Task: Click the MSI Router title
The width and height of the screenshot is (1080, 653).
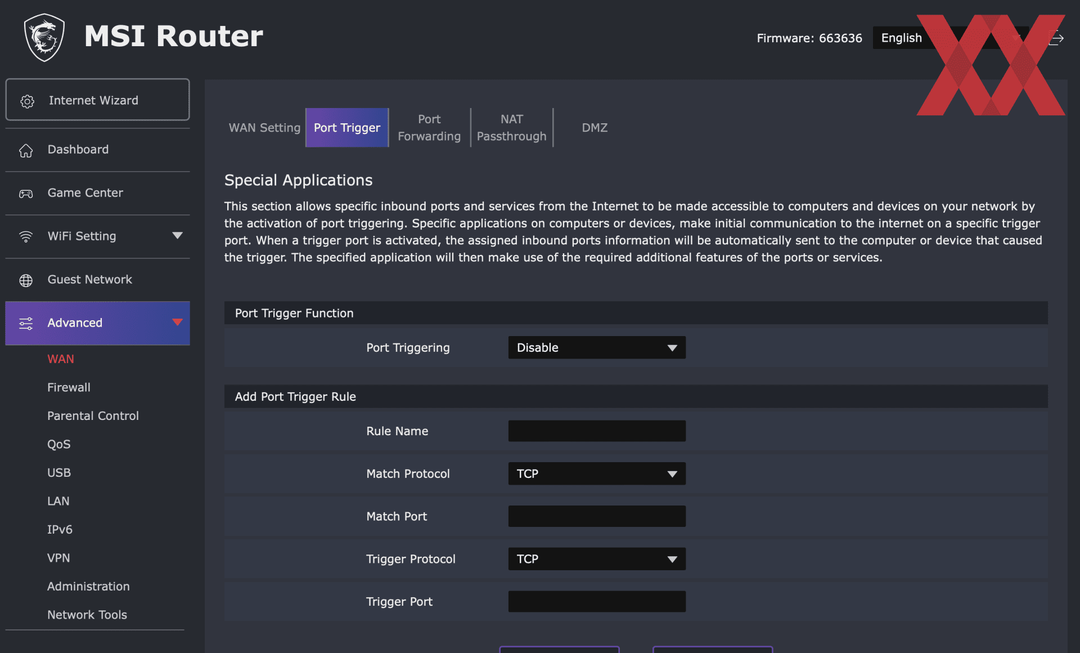Action: coord(173,36)
